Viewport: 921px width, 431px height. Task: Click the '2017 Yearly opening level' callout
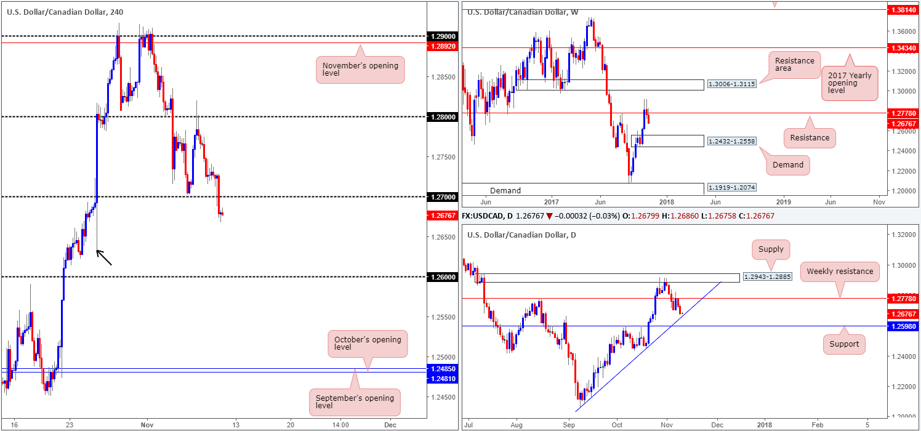pos(850,85)
